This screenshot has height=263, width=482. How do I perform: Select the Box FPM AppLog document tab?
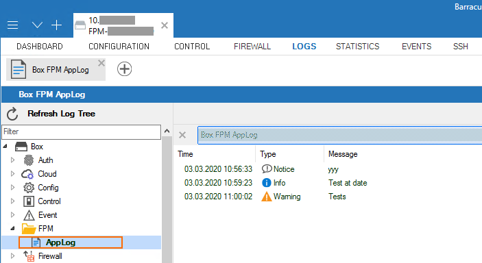(56, 69)
